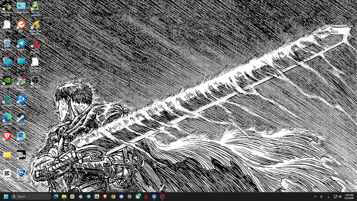Open AJAZZ red triangle taskbar icon
The width and height of the screenshot is (357, 201).
(146, 197)
